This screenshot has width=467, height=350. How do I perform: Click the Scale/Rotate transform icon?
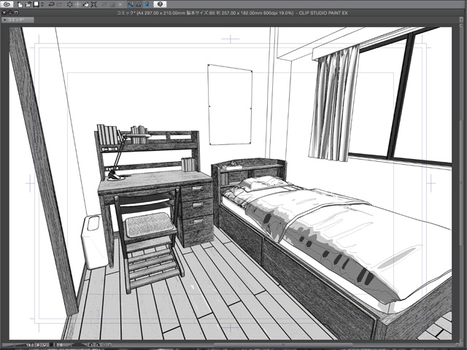pyautogui.click(x=94, y=4)
